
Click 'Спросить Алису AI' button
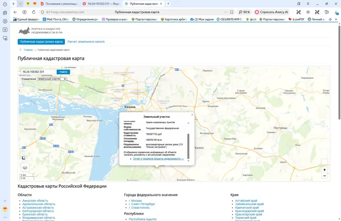coord(272,12)
